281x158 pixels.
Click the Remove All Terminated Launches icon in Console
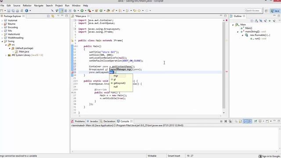click(230, 121)
